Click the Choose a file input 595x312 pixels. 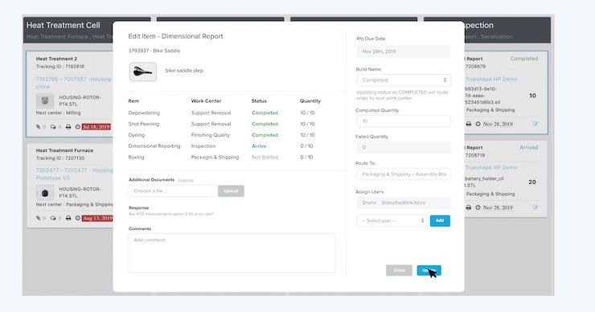(173, 191)
